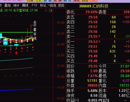
Task: Select the 画线 drawing tool in chart toolbar
Action: tap(25, 6)
